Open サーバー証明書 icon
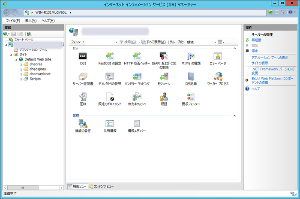 83,77
